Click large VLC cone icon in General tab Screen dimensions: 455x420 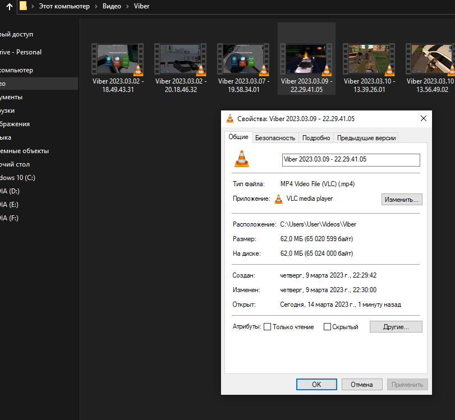(x=242, y=159)
